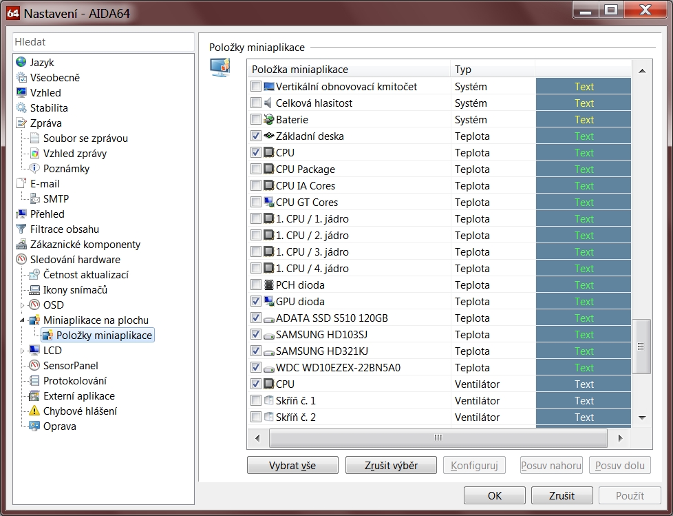Click the Zákaznické komponenty icon

pos(21,244)
